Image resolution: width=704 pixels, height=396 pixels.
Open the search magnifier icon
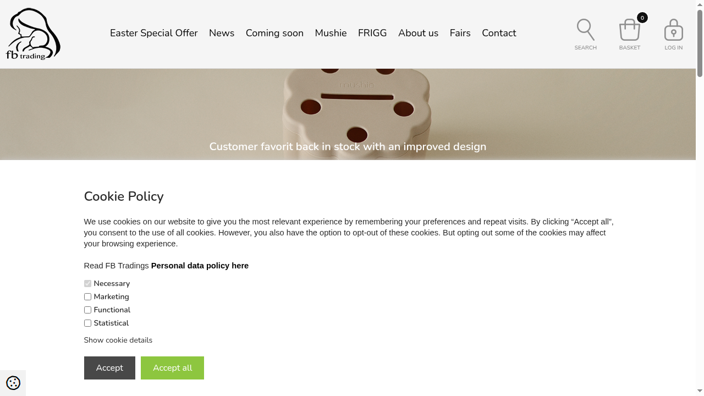(x=585, y=30)
